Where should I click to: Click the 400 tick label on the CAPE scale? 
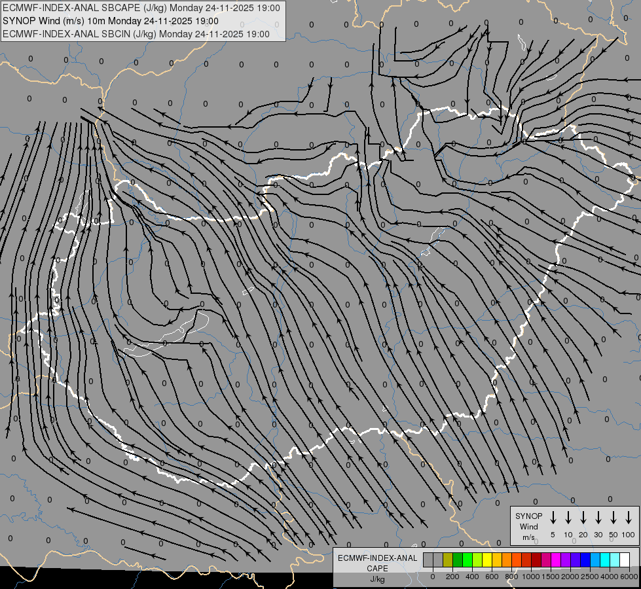(472, 577)
